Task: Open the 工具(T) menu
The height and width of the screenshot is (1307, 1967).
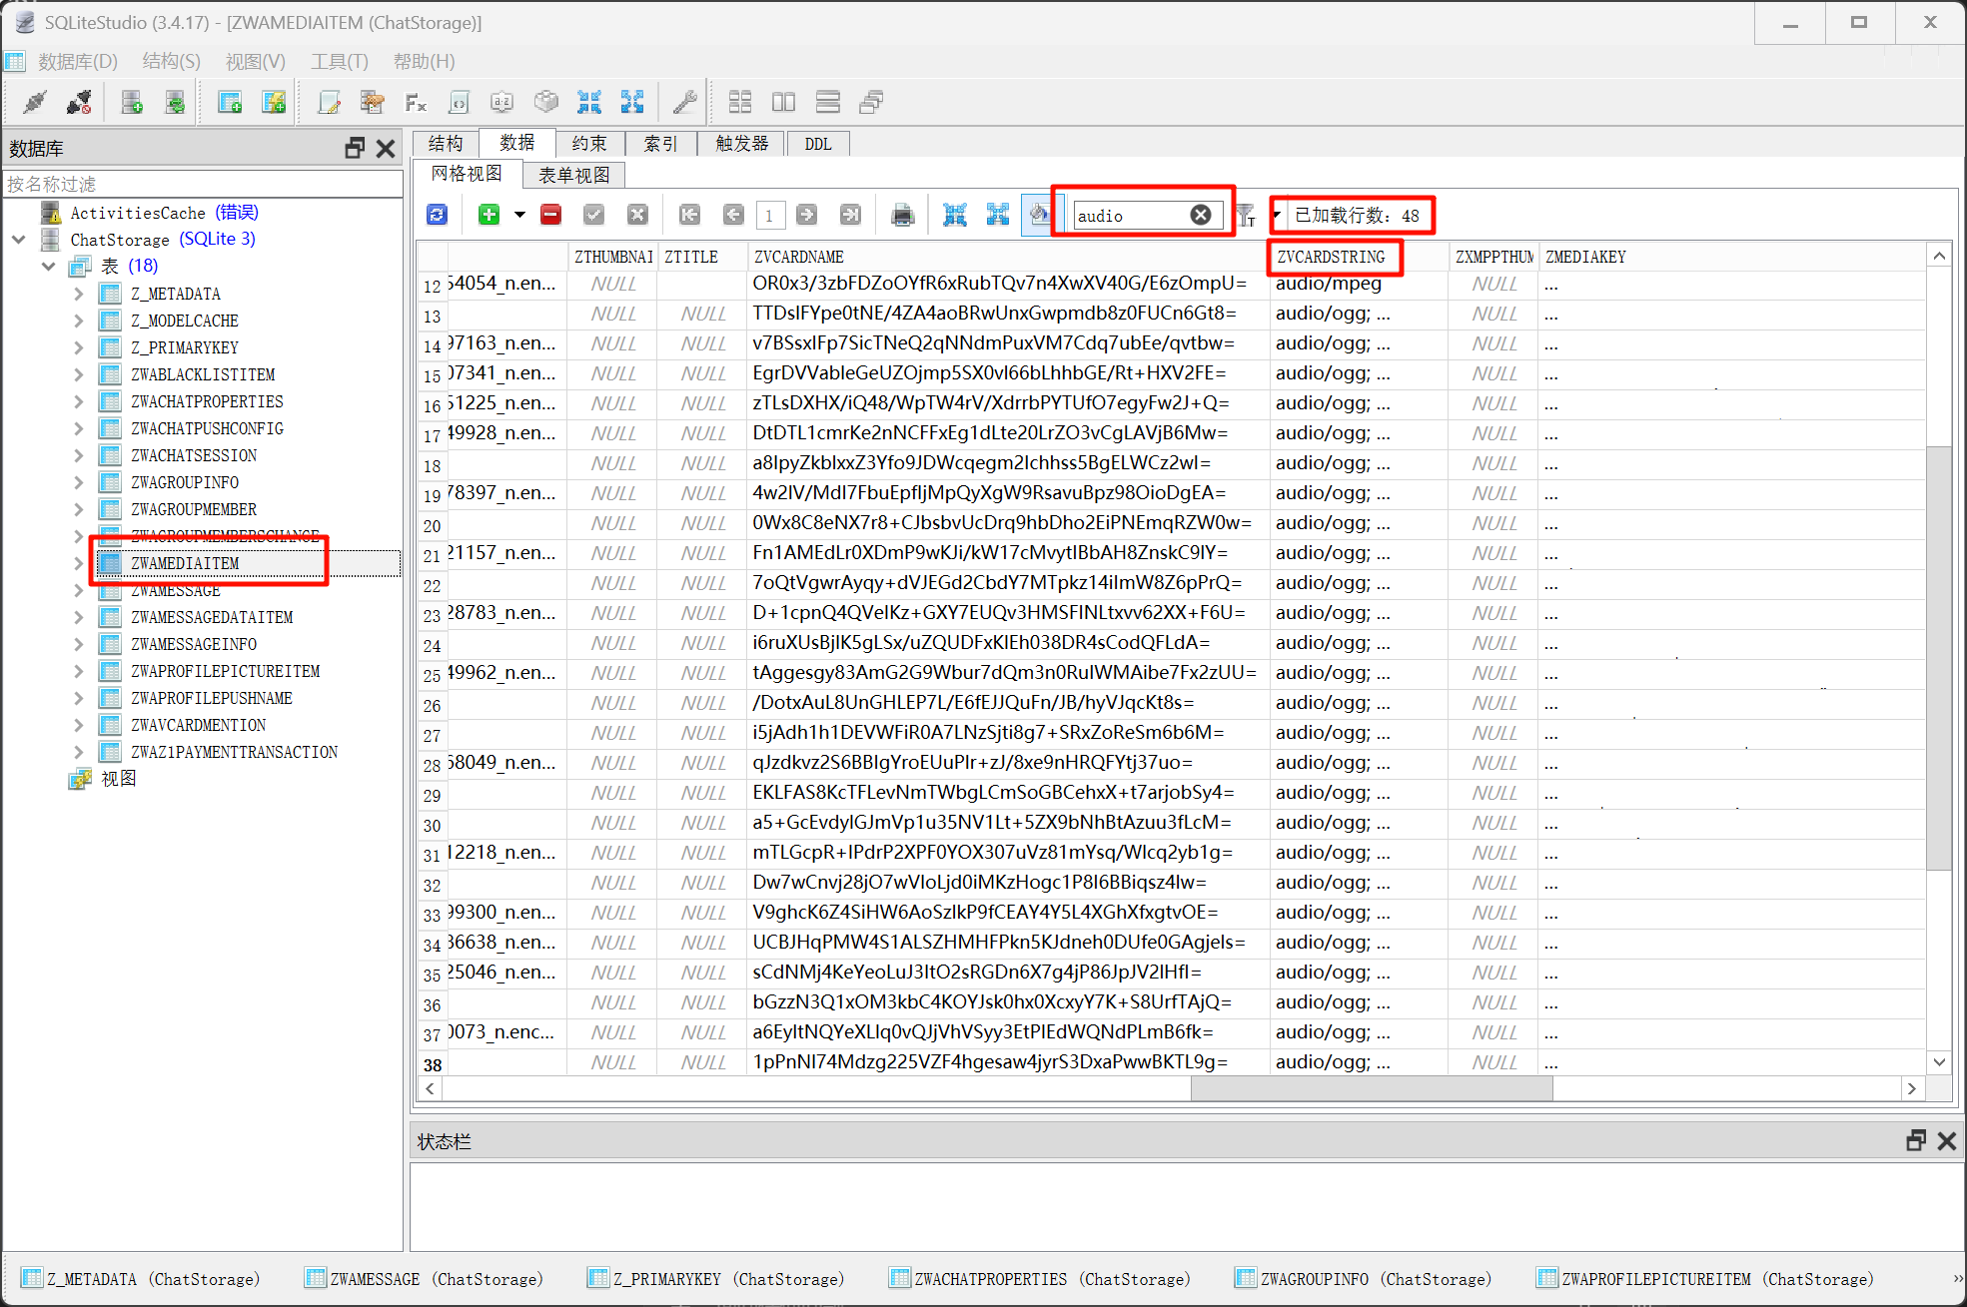Action: click(339, 62)
